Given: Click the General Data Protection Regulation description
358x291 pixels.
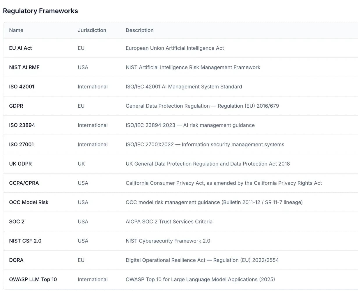Looking at the screenshot, I should 202,106.
